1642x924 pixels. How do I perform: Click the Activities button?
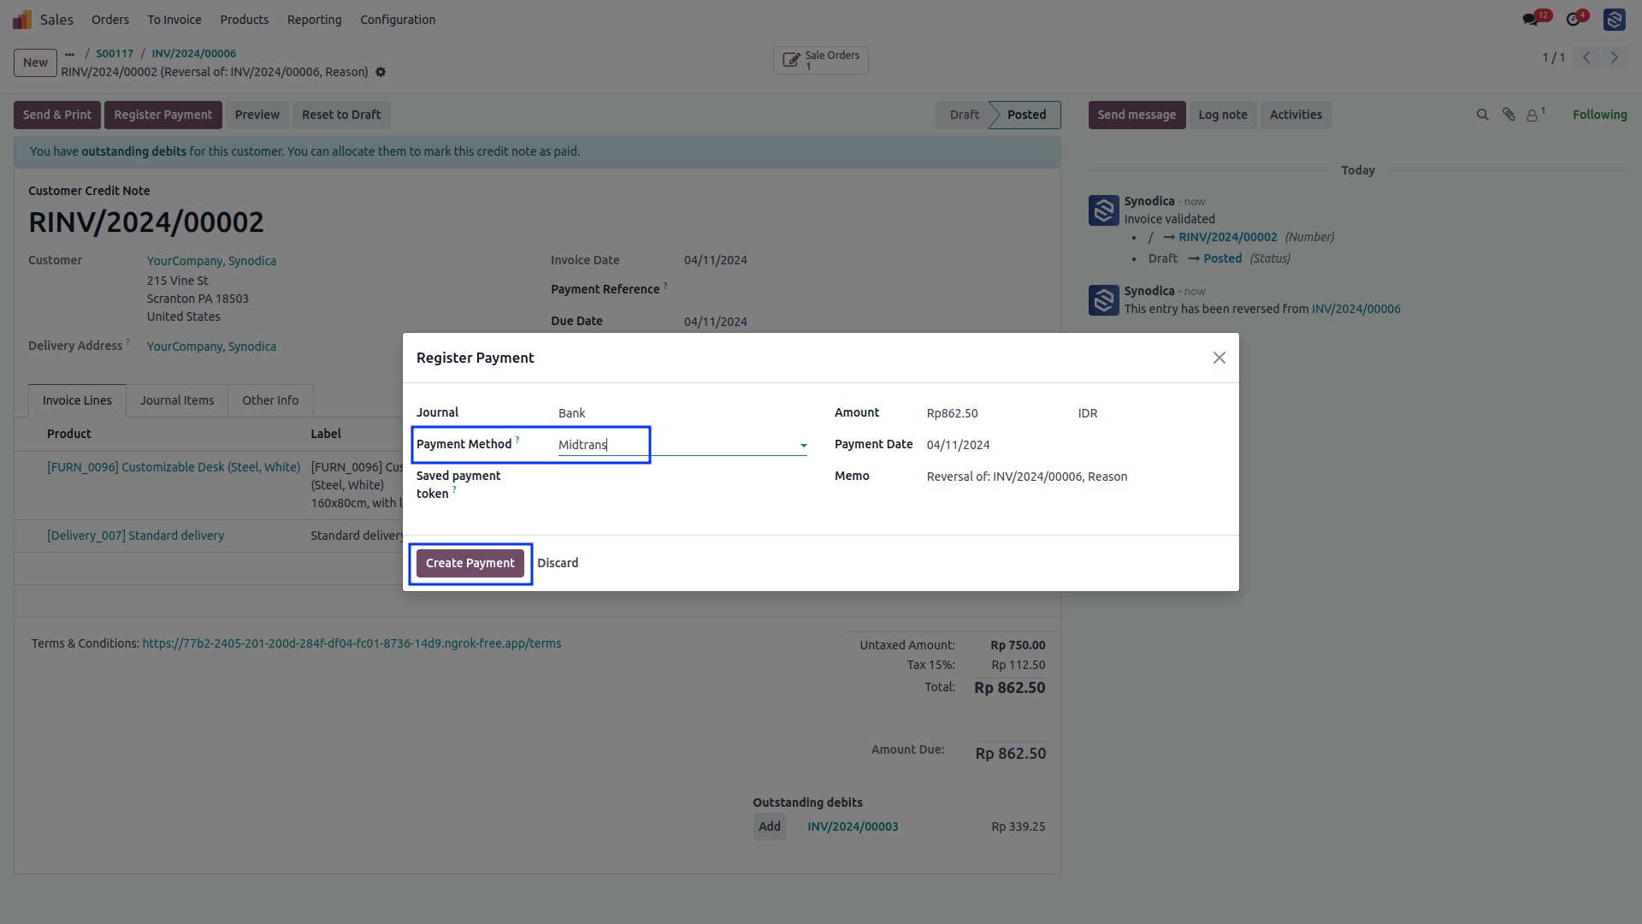[1296, 115]
